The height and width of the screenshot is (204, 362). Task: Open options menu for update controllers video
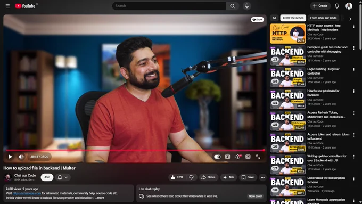point(353,157)
